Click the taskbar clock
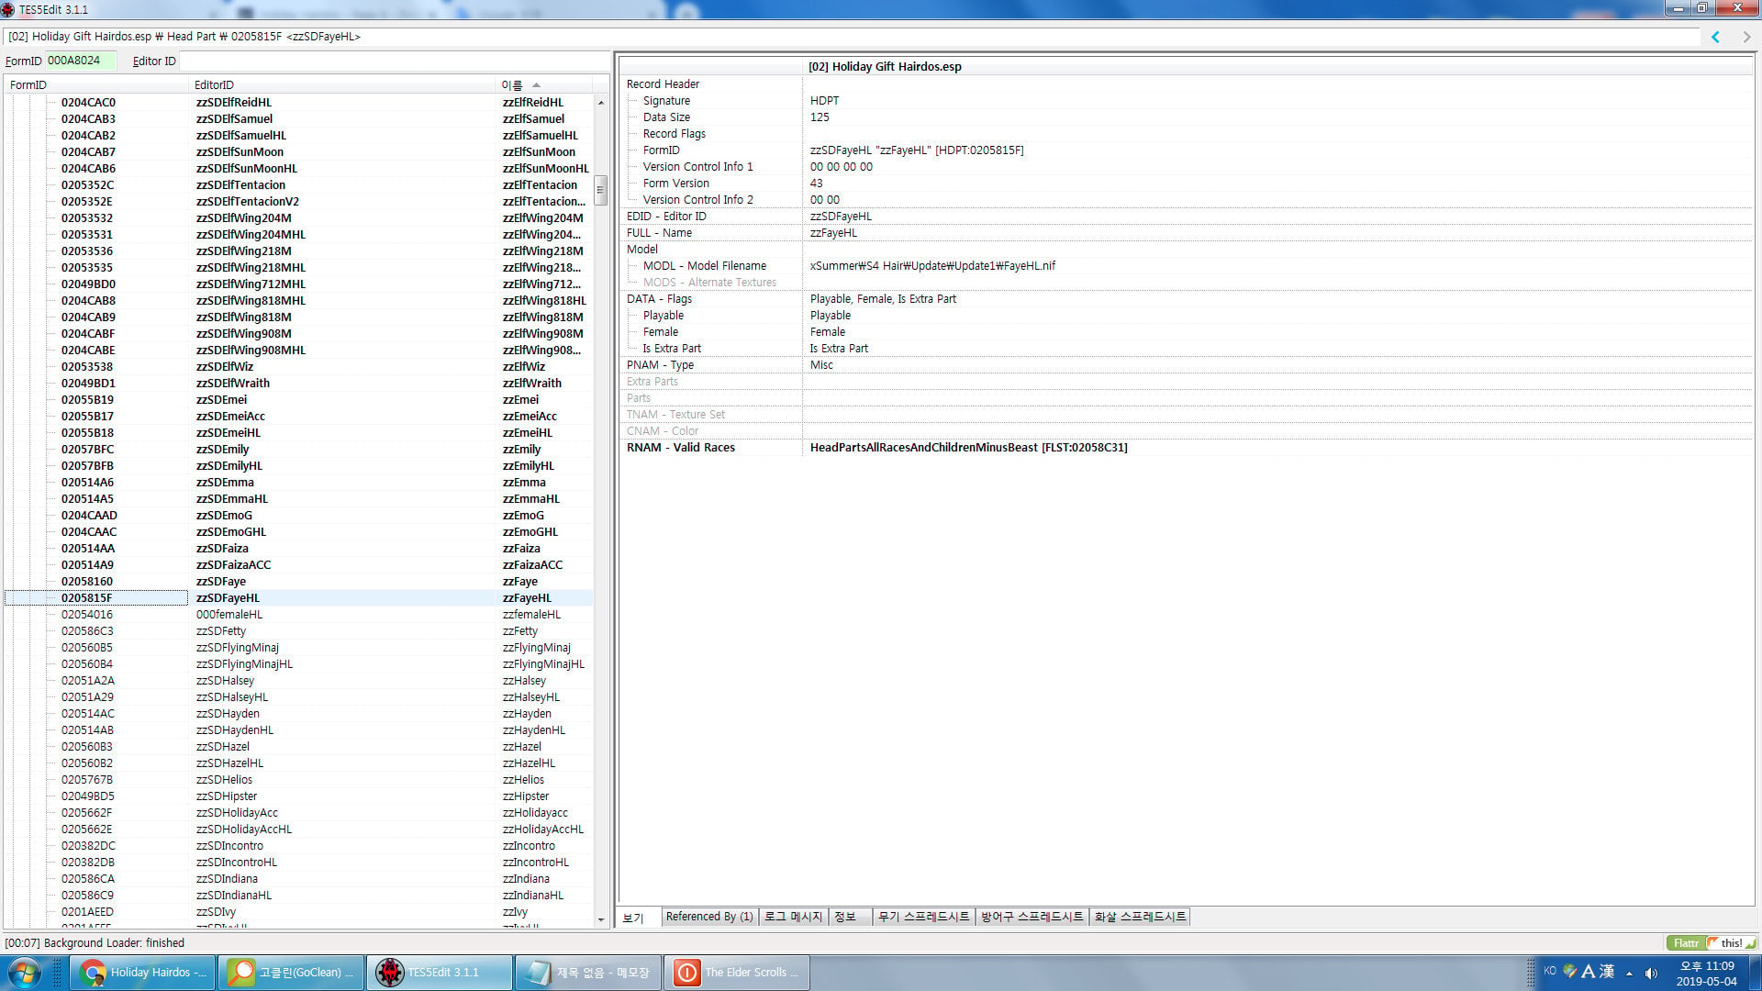 [x=1706, y=973]
